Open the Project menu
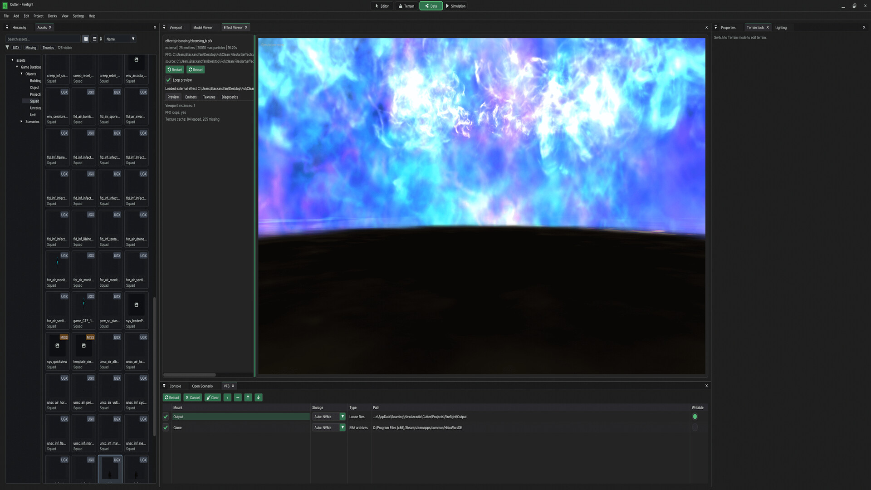871x490 pixels. click(x=39, y=16)
